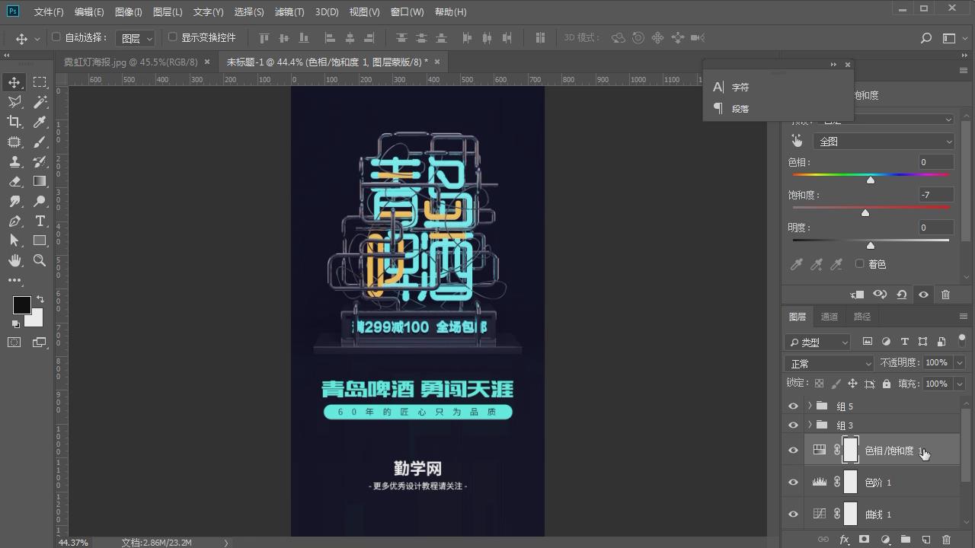
Task: Select the Rectangle shape tool
Action: [x=40, y=241]
